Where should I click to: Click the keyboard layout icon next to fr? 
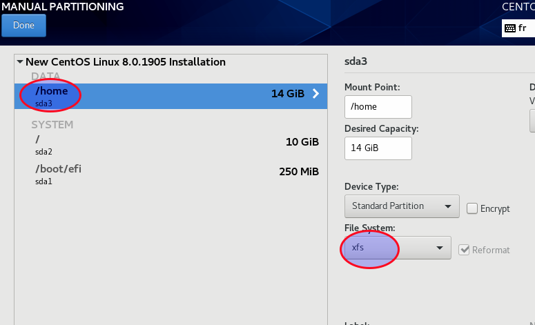pos(510,28)
